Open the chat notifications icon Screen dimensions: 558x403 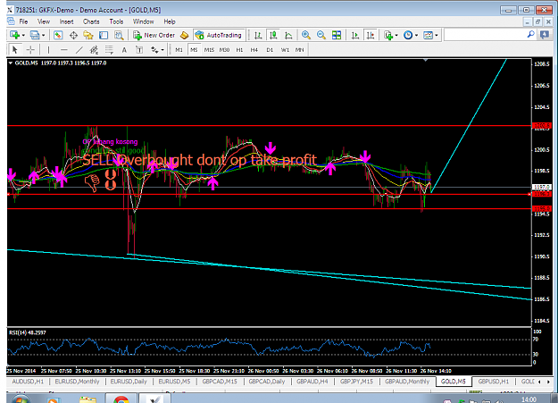point(545,35)
